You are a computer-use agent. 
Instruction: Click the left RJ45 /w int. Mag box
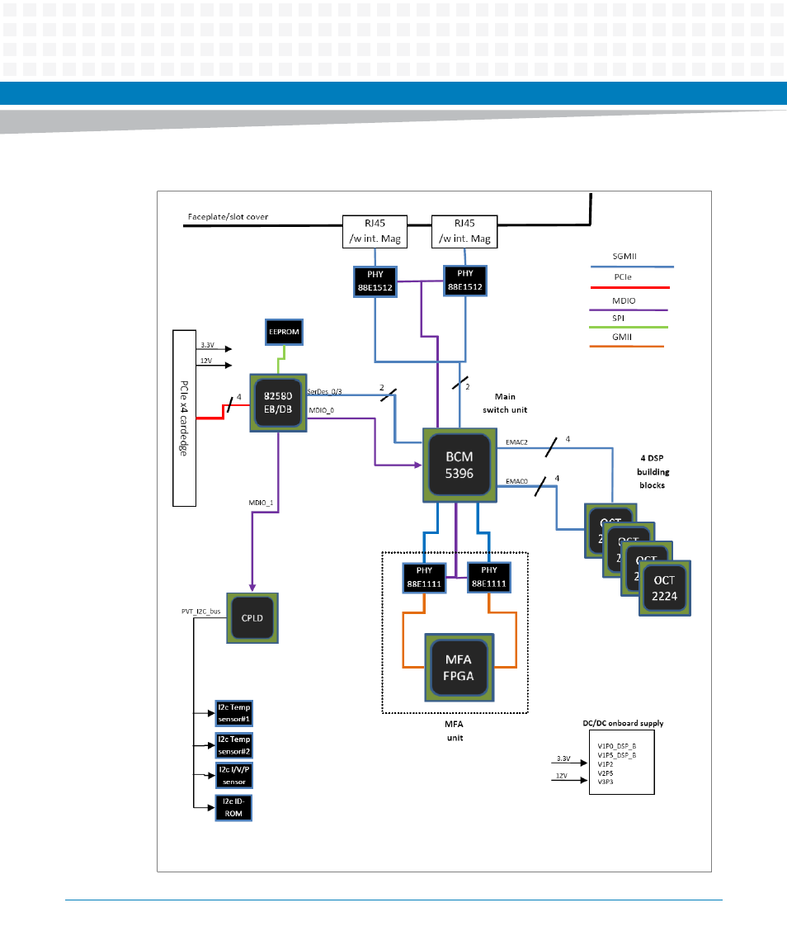point(375,231)
